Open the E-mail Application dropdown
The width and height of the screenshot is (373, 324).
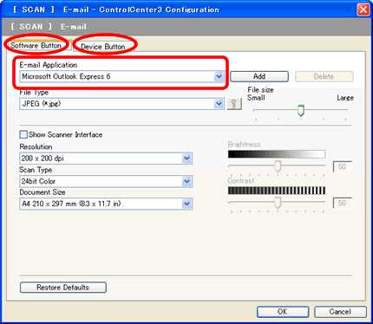tap(121, 76)
